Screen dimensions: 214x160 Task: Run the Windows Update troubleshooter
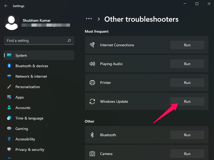187,101
